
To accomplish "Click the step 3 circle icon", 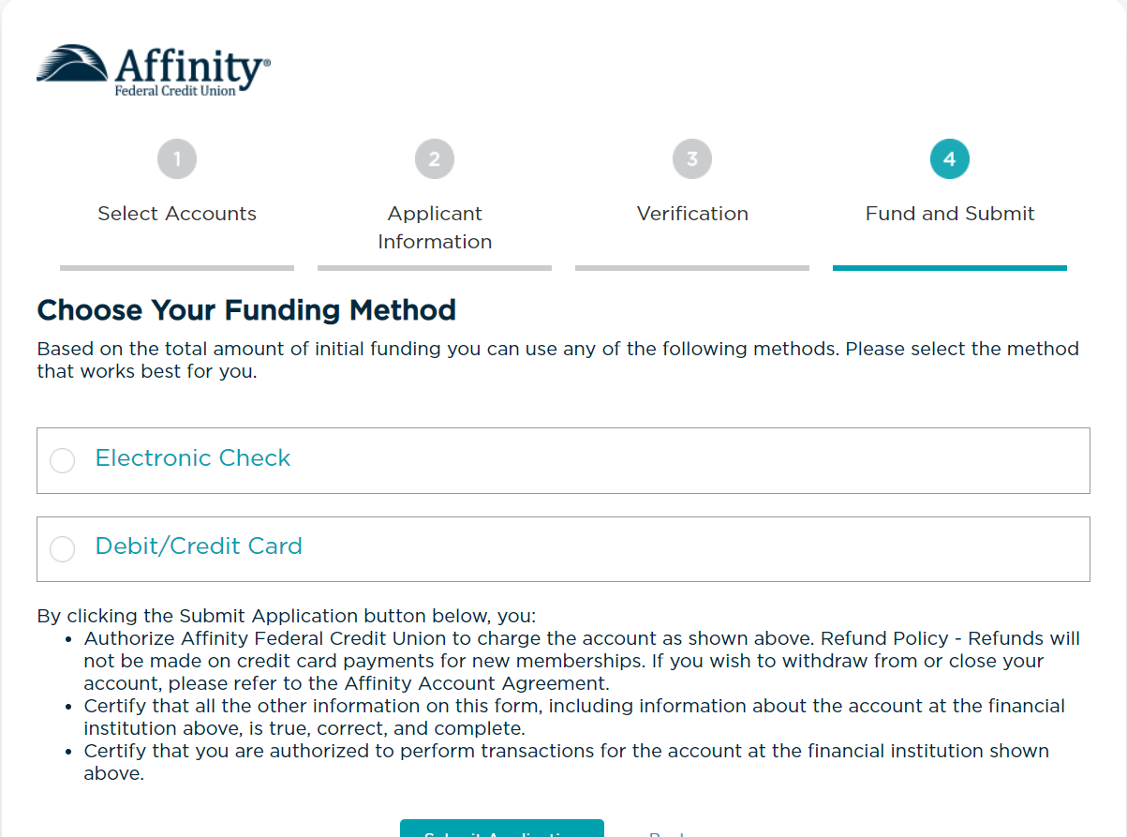I will click(692, 159).
